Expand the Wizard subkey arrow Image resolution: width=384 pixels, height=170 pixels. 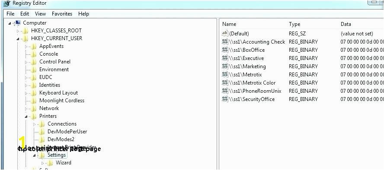pos(43,163)
